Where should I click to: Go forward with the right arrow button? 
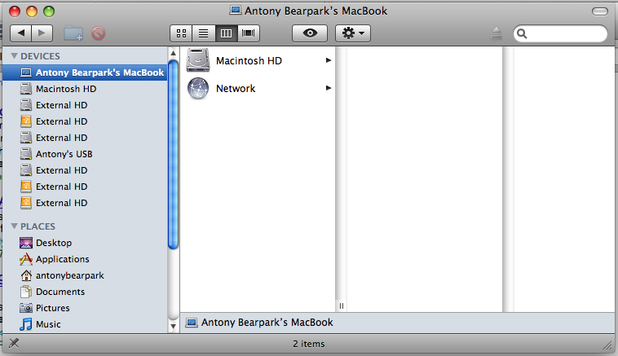point(42,33)
